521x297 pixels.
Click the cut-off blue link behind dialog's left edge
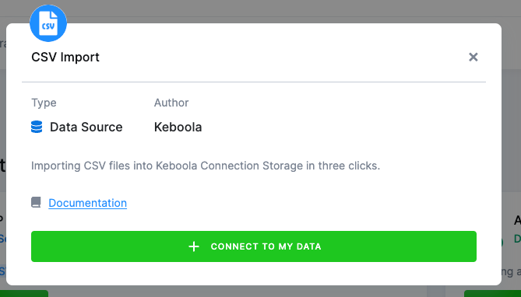click(2, 239)
